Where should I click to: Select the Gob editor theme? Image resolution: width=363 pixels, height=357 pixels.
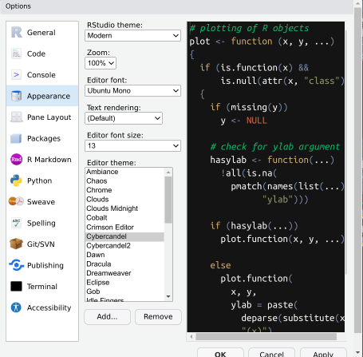[x=124, y=292]
